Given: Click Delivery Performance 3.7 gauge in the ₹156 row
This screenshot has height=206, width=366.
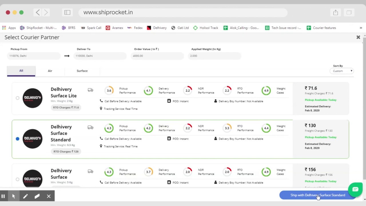Looking at the screenshot, I should click(148, 172).
